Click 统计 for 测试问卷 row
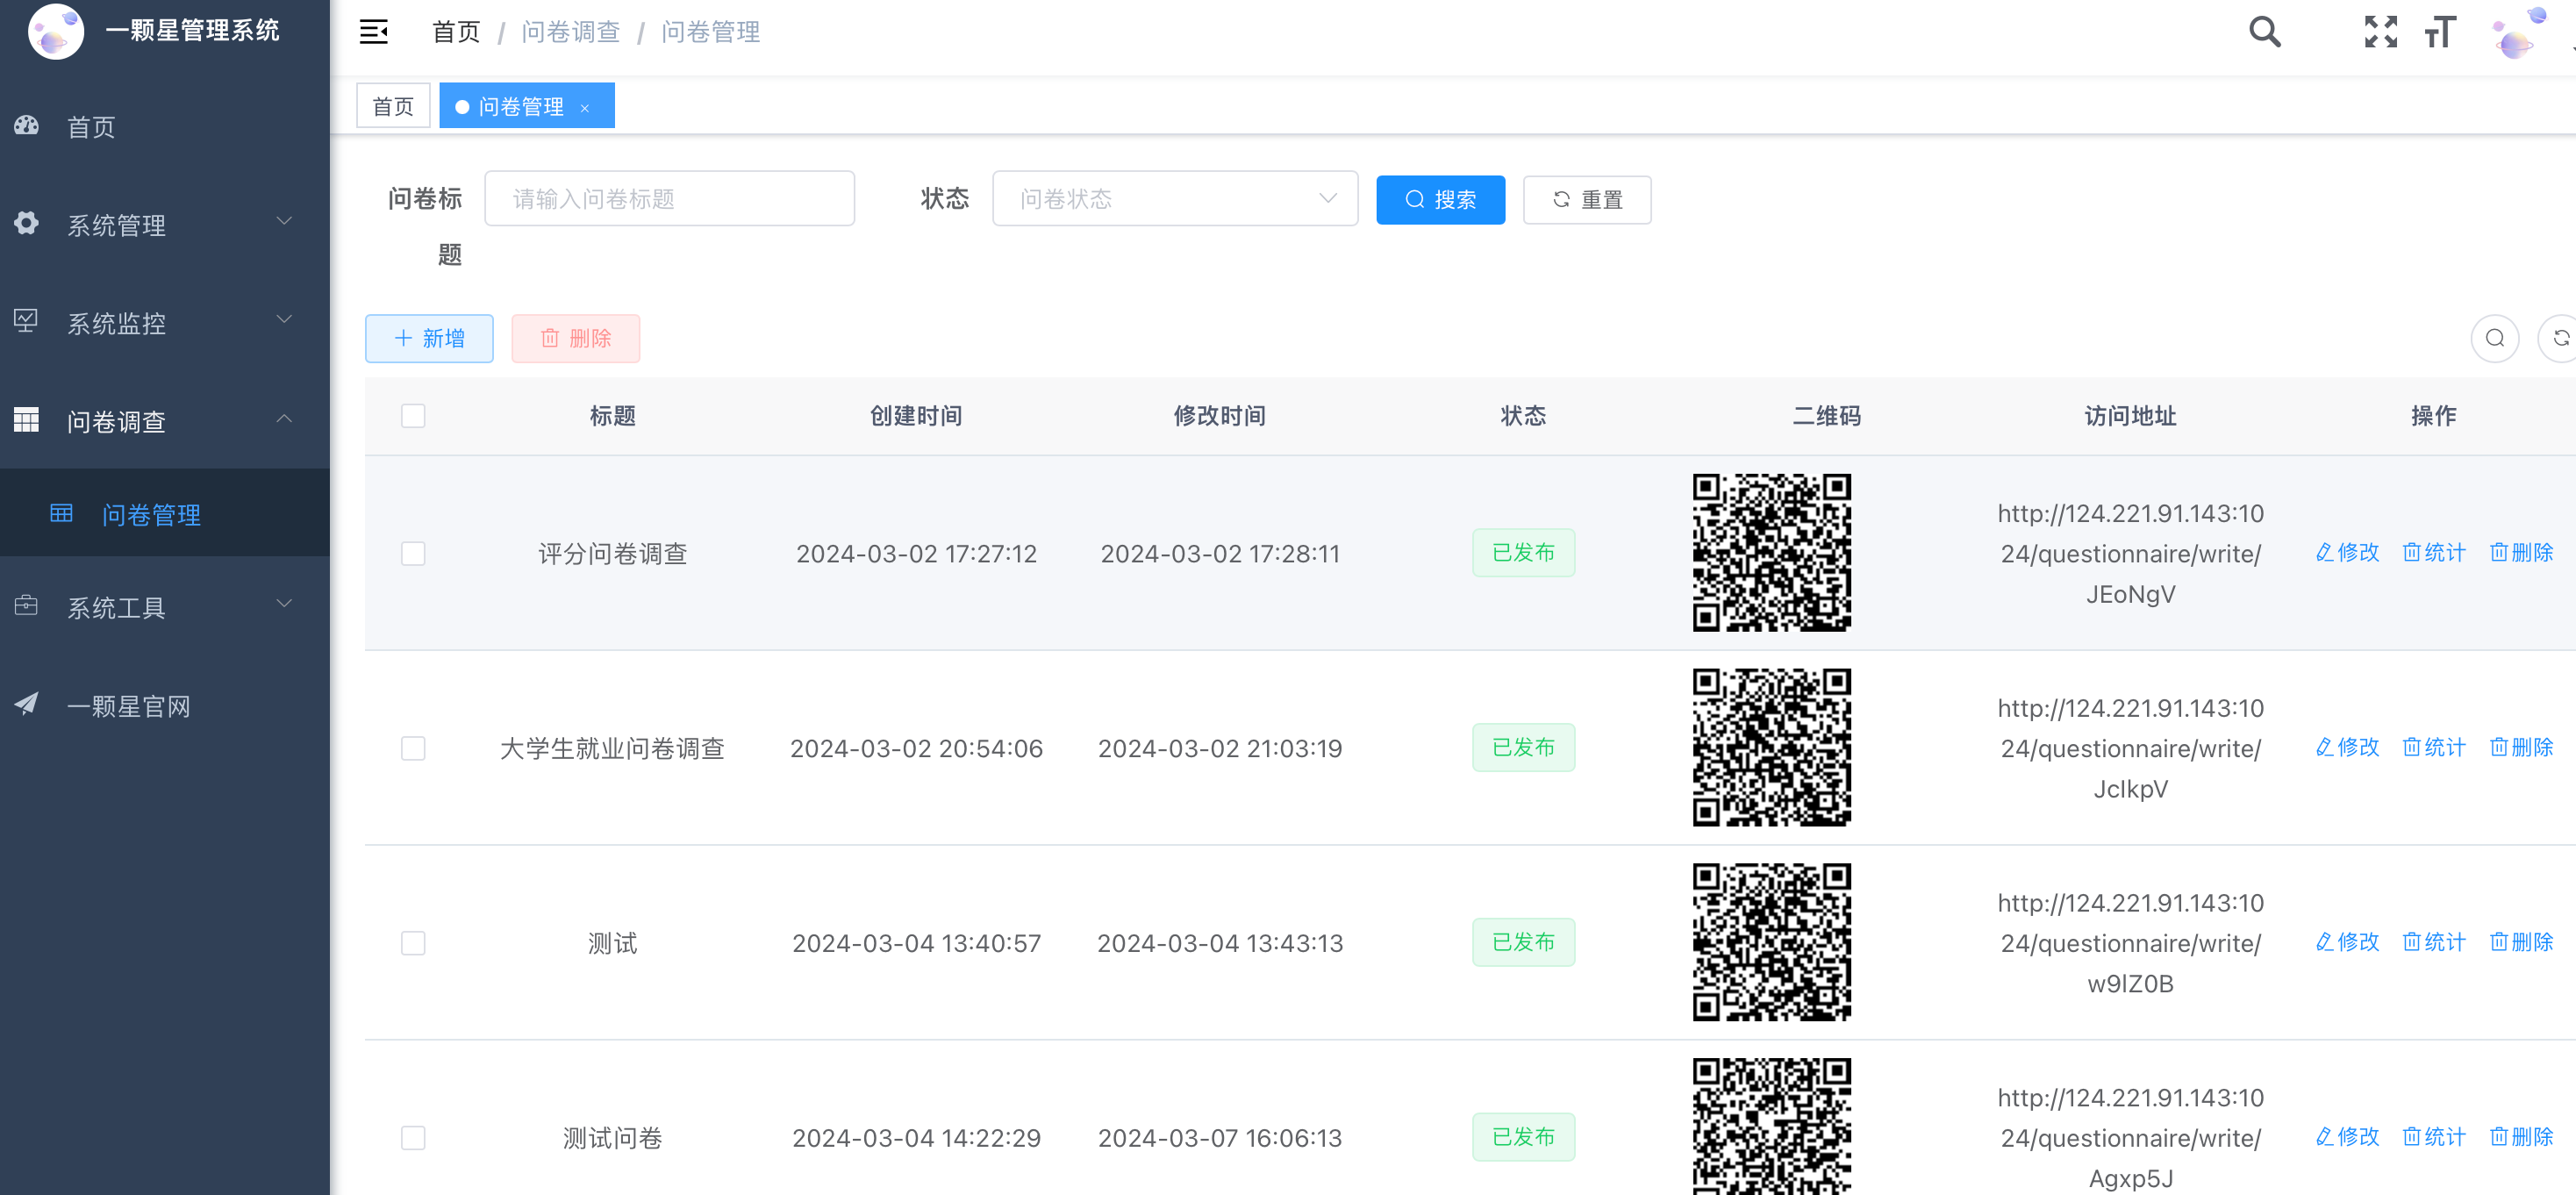 [x=2434, y=1136]
